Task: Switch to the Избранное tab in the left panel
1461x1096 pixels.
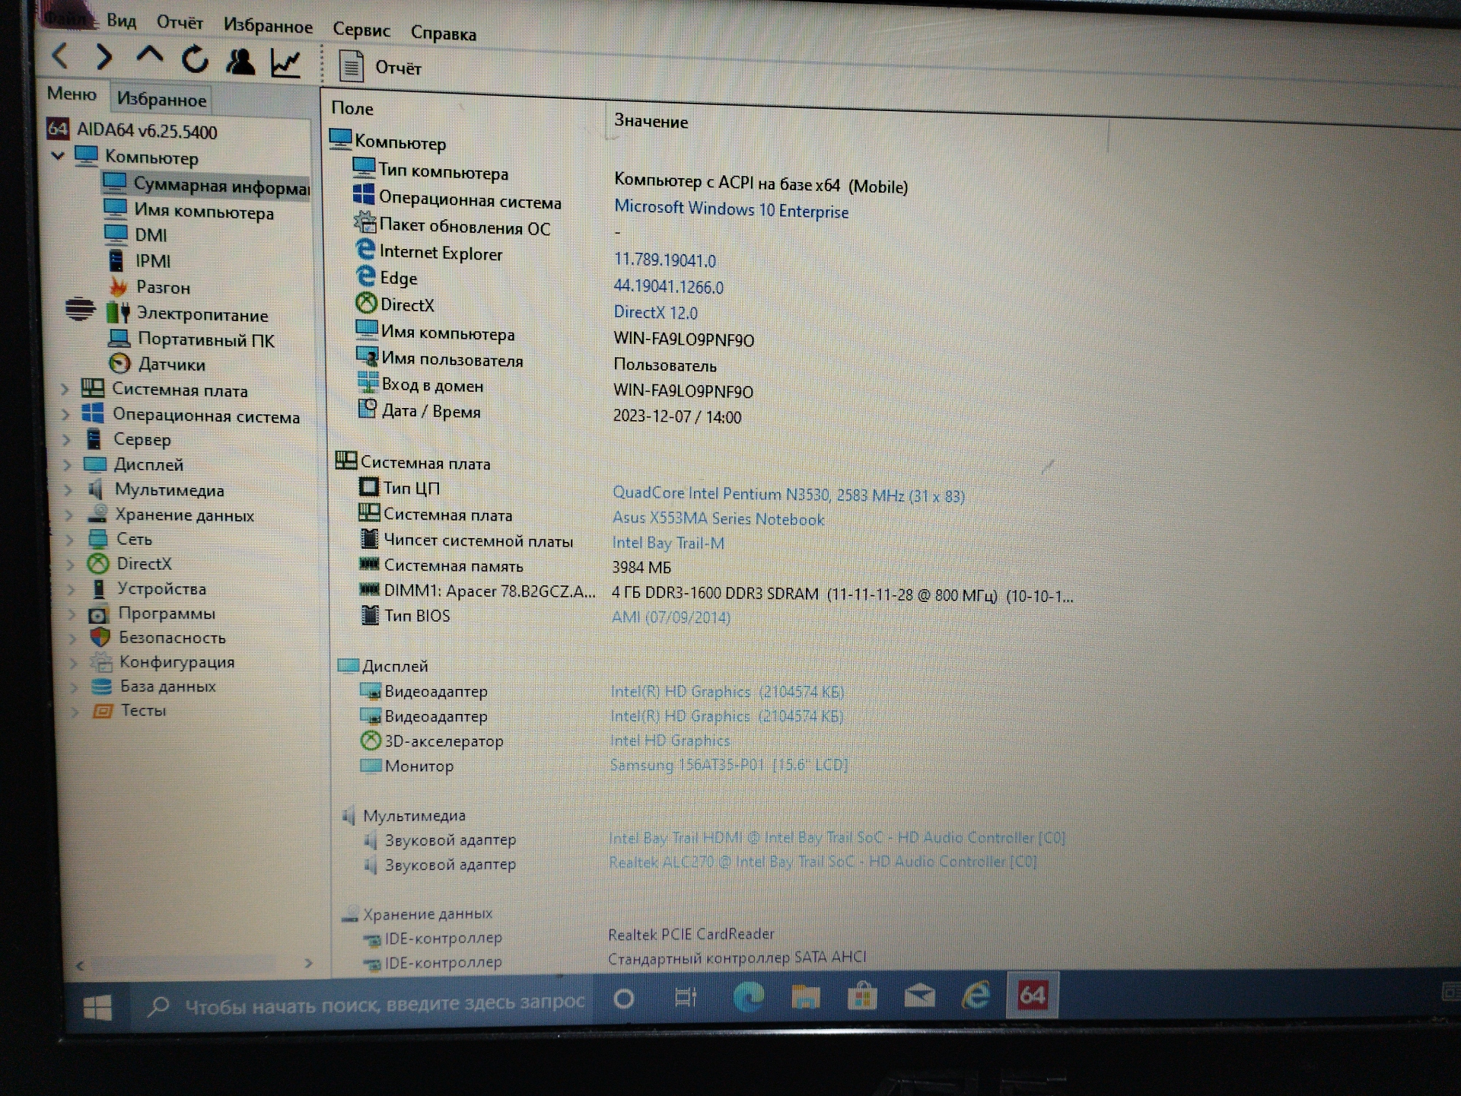Action: [x=161, y=100]
